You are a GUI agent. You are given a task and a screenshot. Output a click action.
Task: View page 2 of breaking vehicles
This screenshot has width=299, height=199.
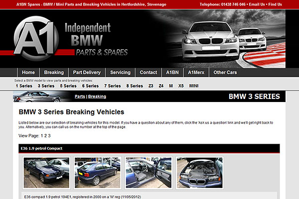(45, 136)
